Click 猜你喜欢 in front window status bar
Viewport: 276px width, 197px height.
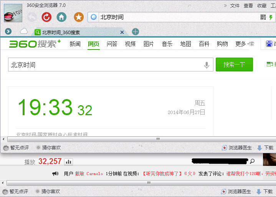point(49,147)
